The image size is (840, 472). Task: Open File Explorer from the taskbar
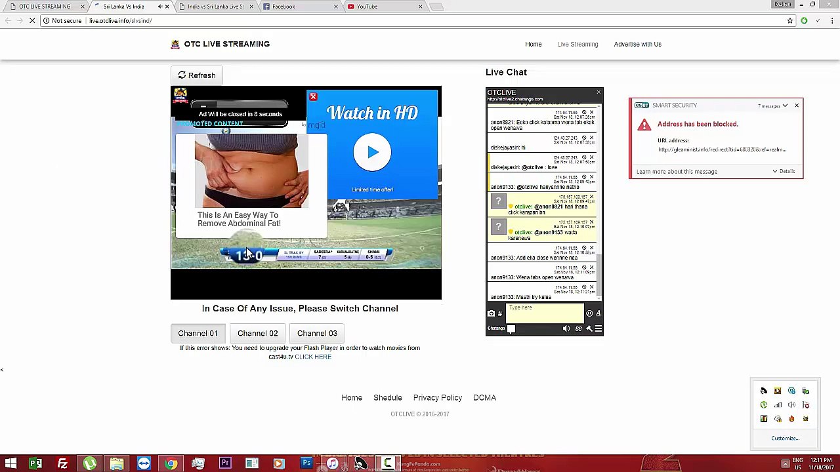pos(117,464)
